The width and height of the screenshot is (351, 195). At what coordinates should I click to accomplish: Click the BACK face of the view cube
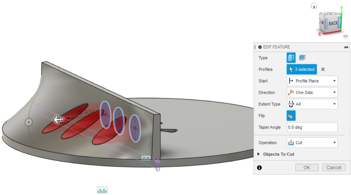click(x=333, y=23)
